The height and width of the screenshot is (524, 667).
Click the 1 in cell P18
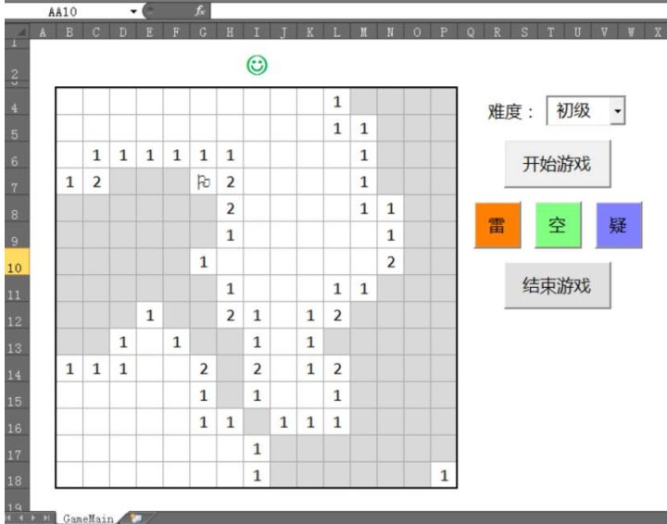[x=444, y=476]
